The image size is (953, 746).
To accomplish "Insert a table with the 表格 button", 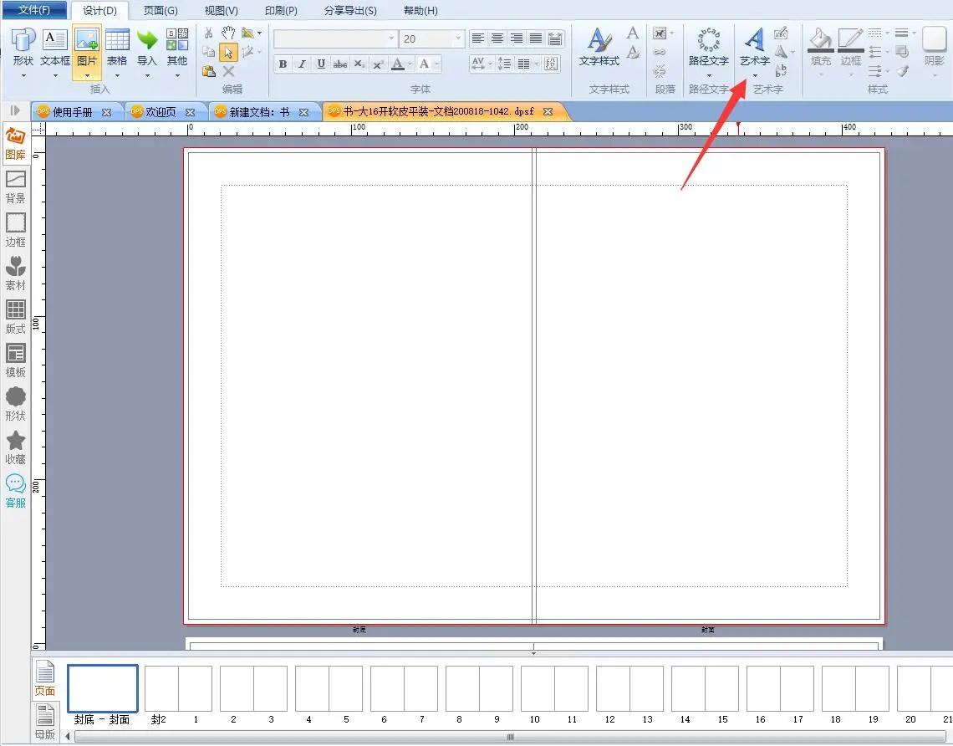I will tap(117, 48).
